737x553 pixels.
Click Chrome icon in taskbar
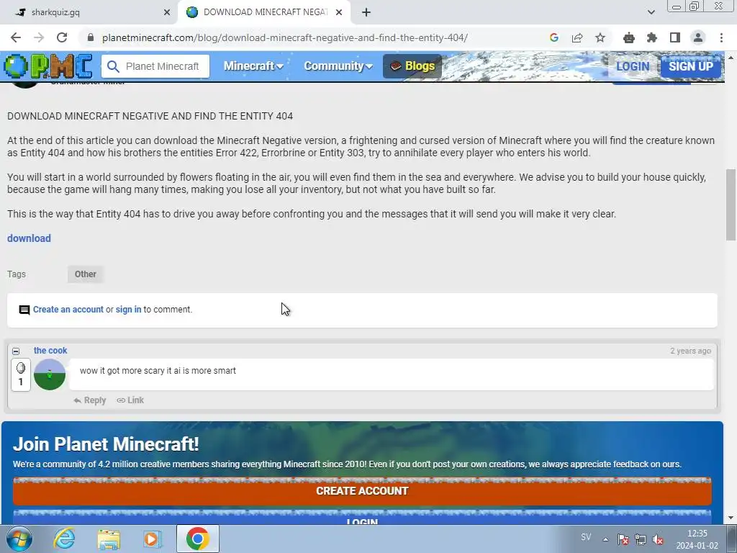click(197, 539)
